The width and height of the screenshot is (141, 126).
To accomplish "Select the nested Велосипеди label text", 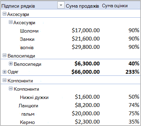I will [28, 64].
